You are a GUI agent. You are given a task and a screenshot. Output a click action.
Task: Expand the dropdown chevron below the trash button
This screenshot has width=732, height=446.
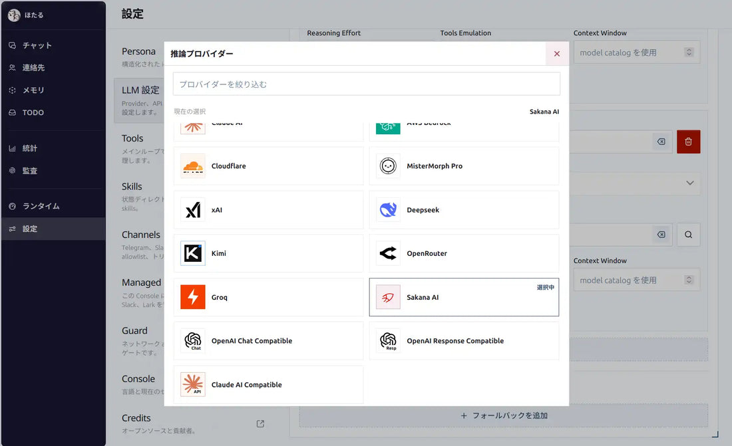point(690,183)
